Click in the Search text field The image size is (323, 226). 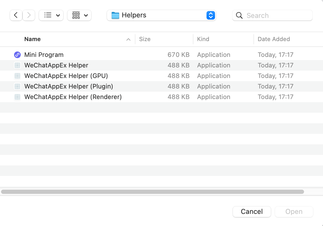pos(277,16)
